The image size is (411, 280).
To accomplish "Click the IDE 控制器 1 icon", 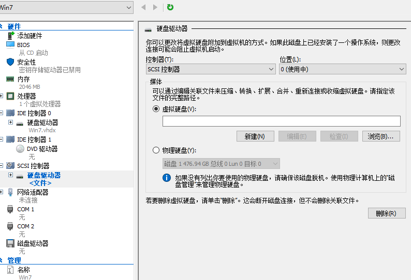I will click(10, 139).
